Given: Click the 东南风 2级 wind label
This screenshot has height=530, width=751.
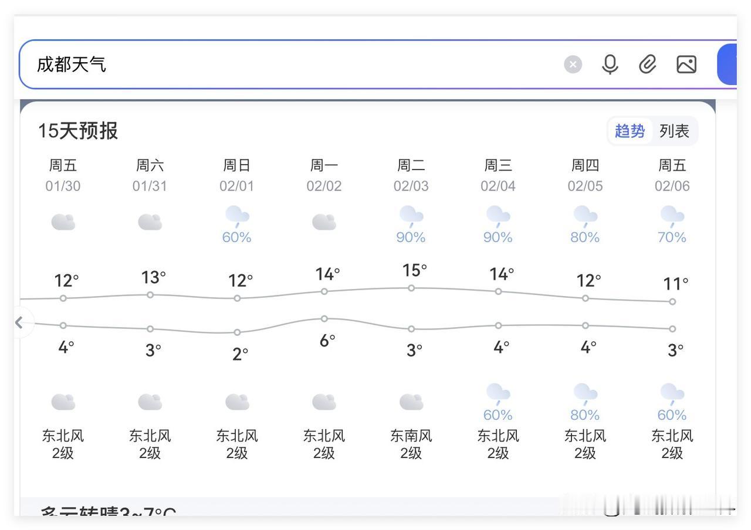Looking at the screenshot, I should pyautogui.click(x=411, y=444).
